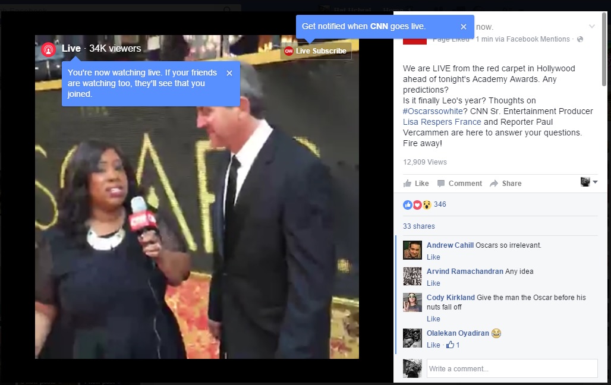This screenshot has height=385, width=611.
Task: Click the red heart Love reaction icon
Action: pyautogui.click(x=417, y=204)
